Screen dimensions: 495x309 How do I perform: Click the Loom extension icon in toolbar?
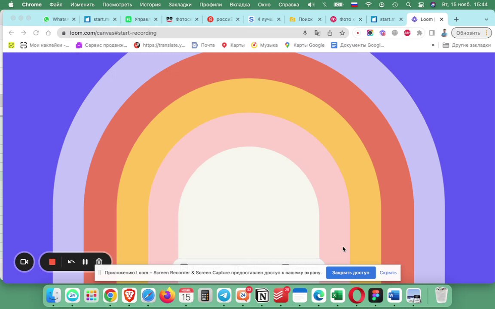tap(382, 33)
